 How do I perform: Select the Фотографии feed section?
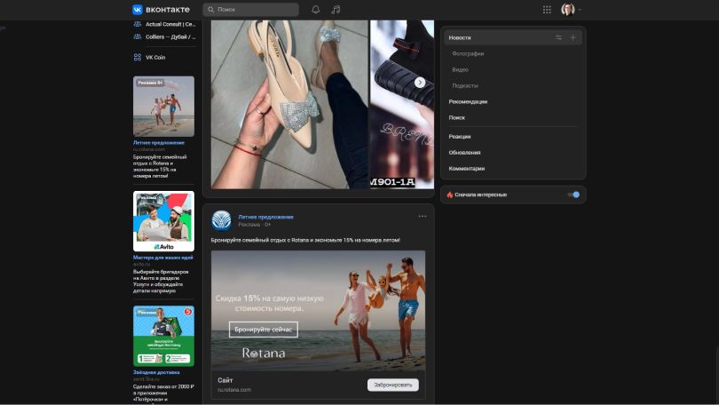tap(468, 54)
